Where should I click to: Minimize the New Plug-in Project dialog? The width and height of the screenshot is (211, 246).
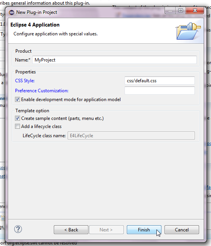coord(170,11)
